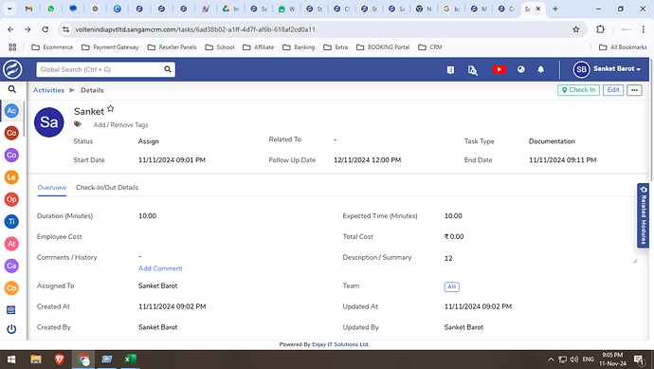Expand the Sanket Barot user menu
The height and width of the screenshot is (369, 654).
[607, 69]
